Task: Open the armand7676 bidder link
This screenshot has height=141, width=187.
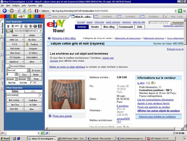Action: (x=123, y=119)
